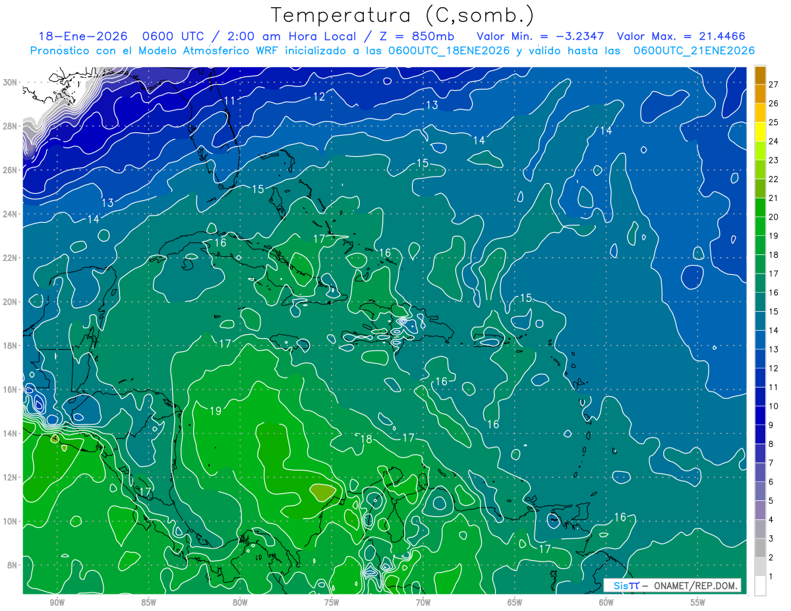This screenshot has width=791, height=611.
Task: Click the "10N" latitude axis label
Action: [11, 521]
